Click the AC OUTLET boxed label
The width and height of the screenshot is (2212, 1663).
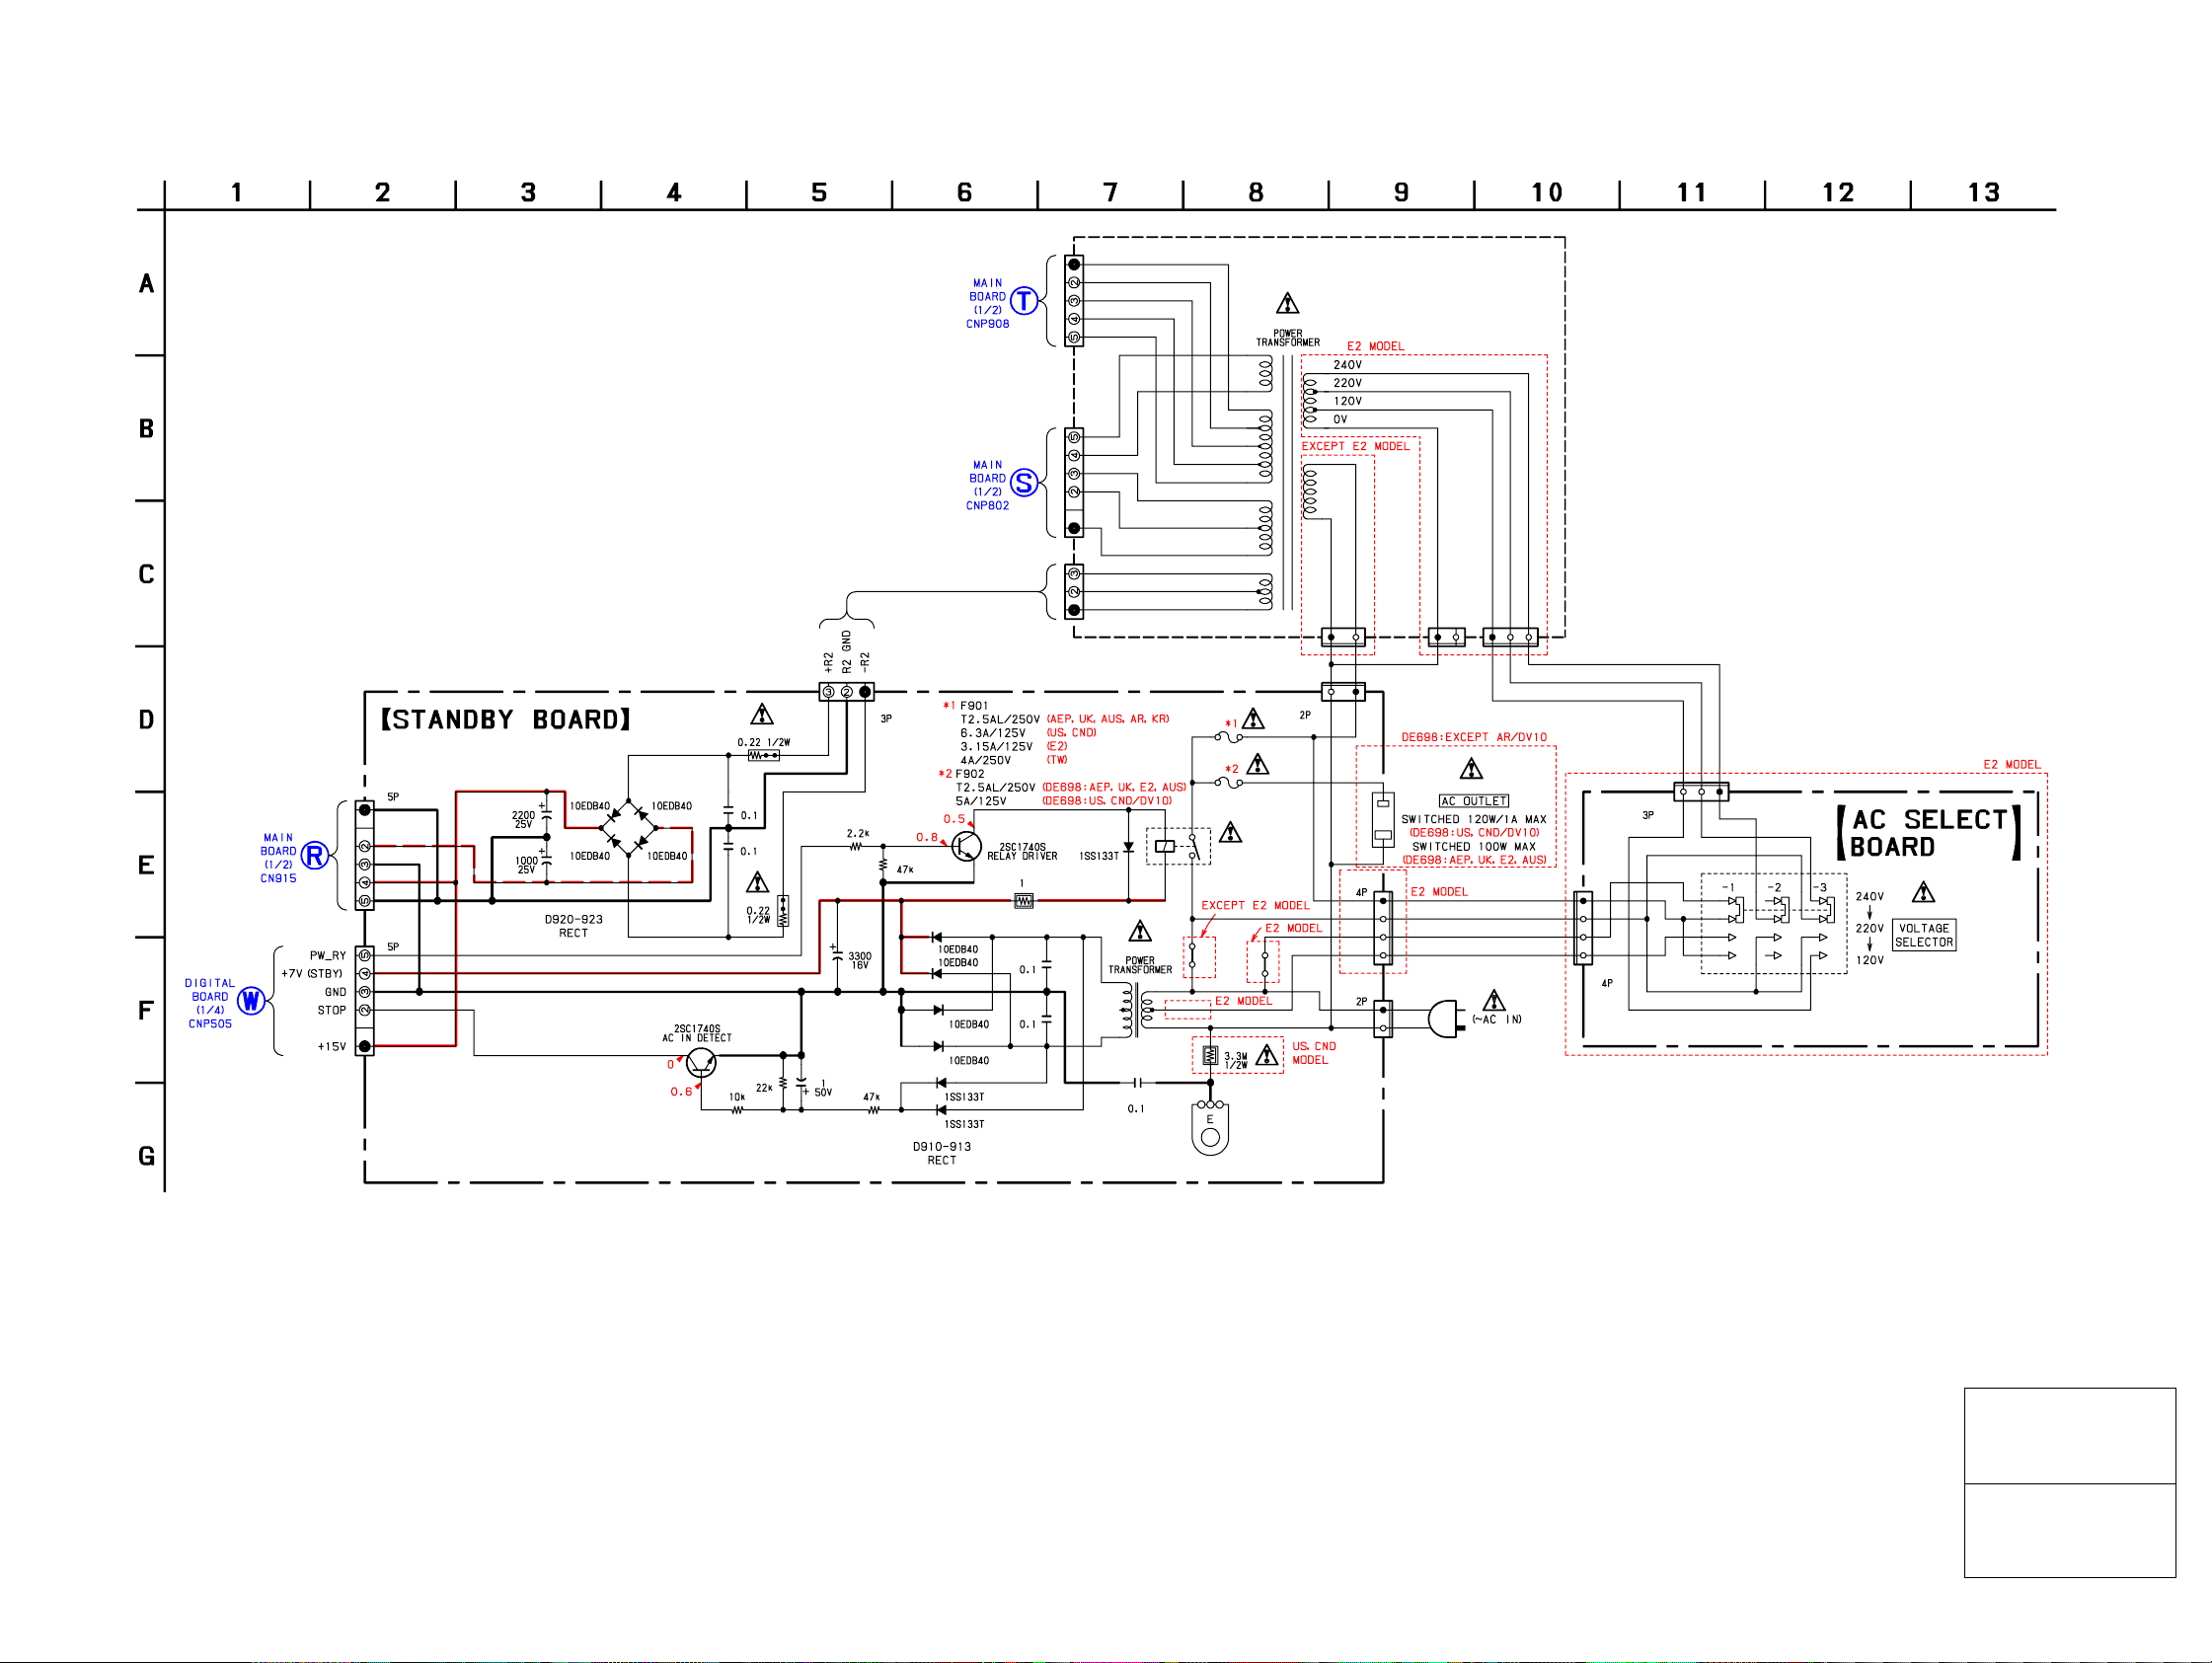[x=1473, y=801]
